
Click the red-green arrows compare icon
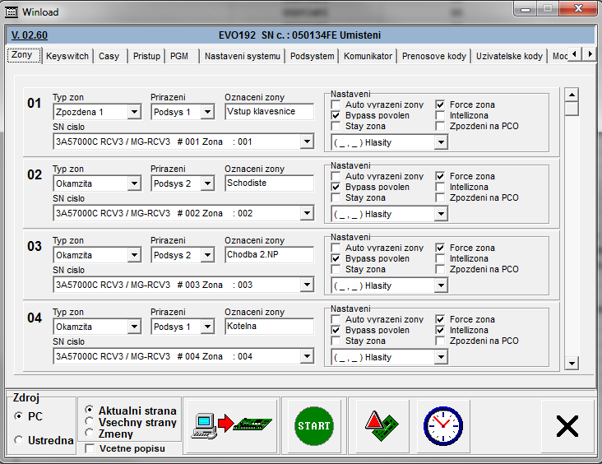pyautogui.click(x=377, y=425)
